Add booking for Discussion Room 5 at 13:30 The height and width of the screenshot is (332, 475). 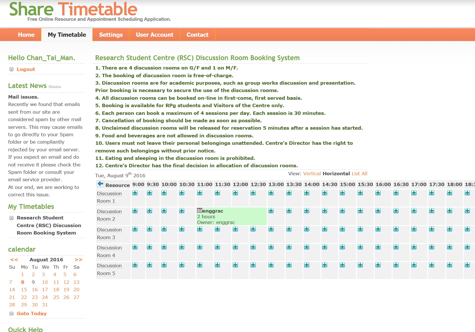point(289,265)
